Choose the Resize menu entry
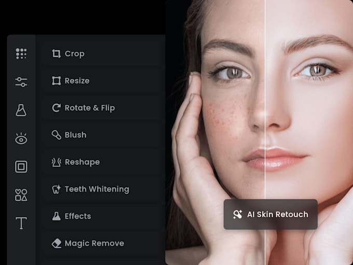 (103, 81)
